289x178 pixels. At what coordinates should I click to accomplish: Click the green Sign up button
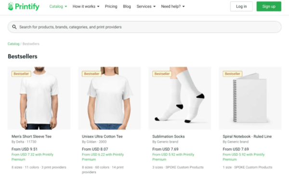269,6
